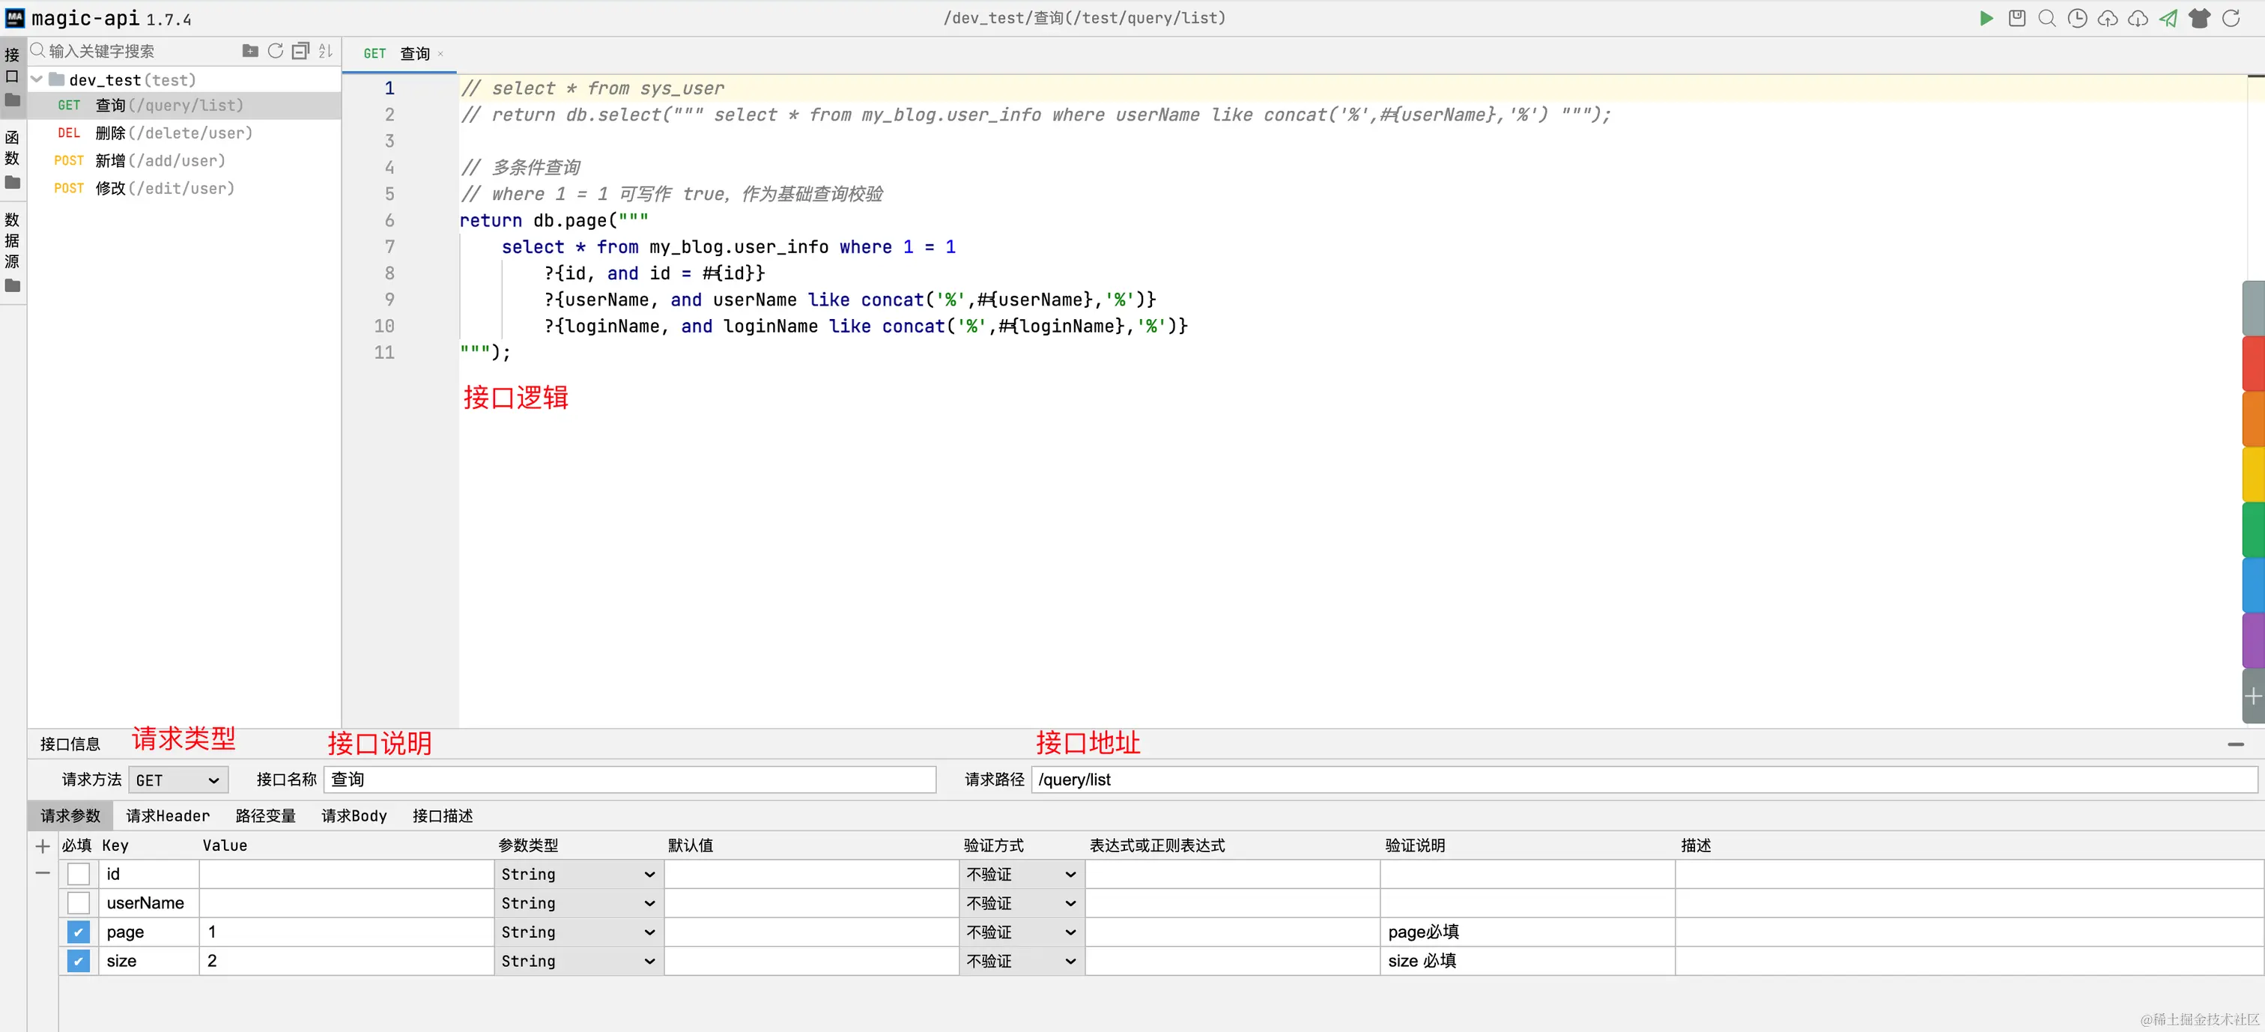Click the 请求路径 input field with /query/list
This screenshot has height=1032, width=2265.
click(x=1644, y=780)
